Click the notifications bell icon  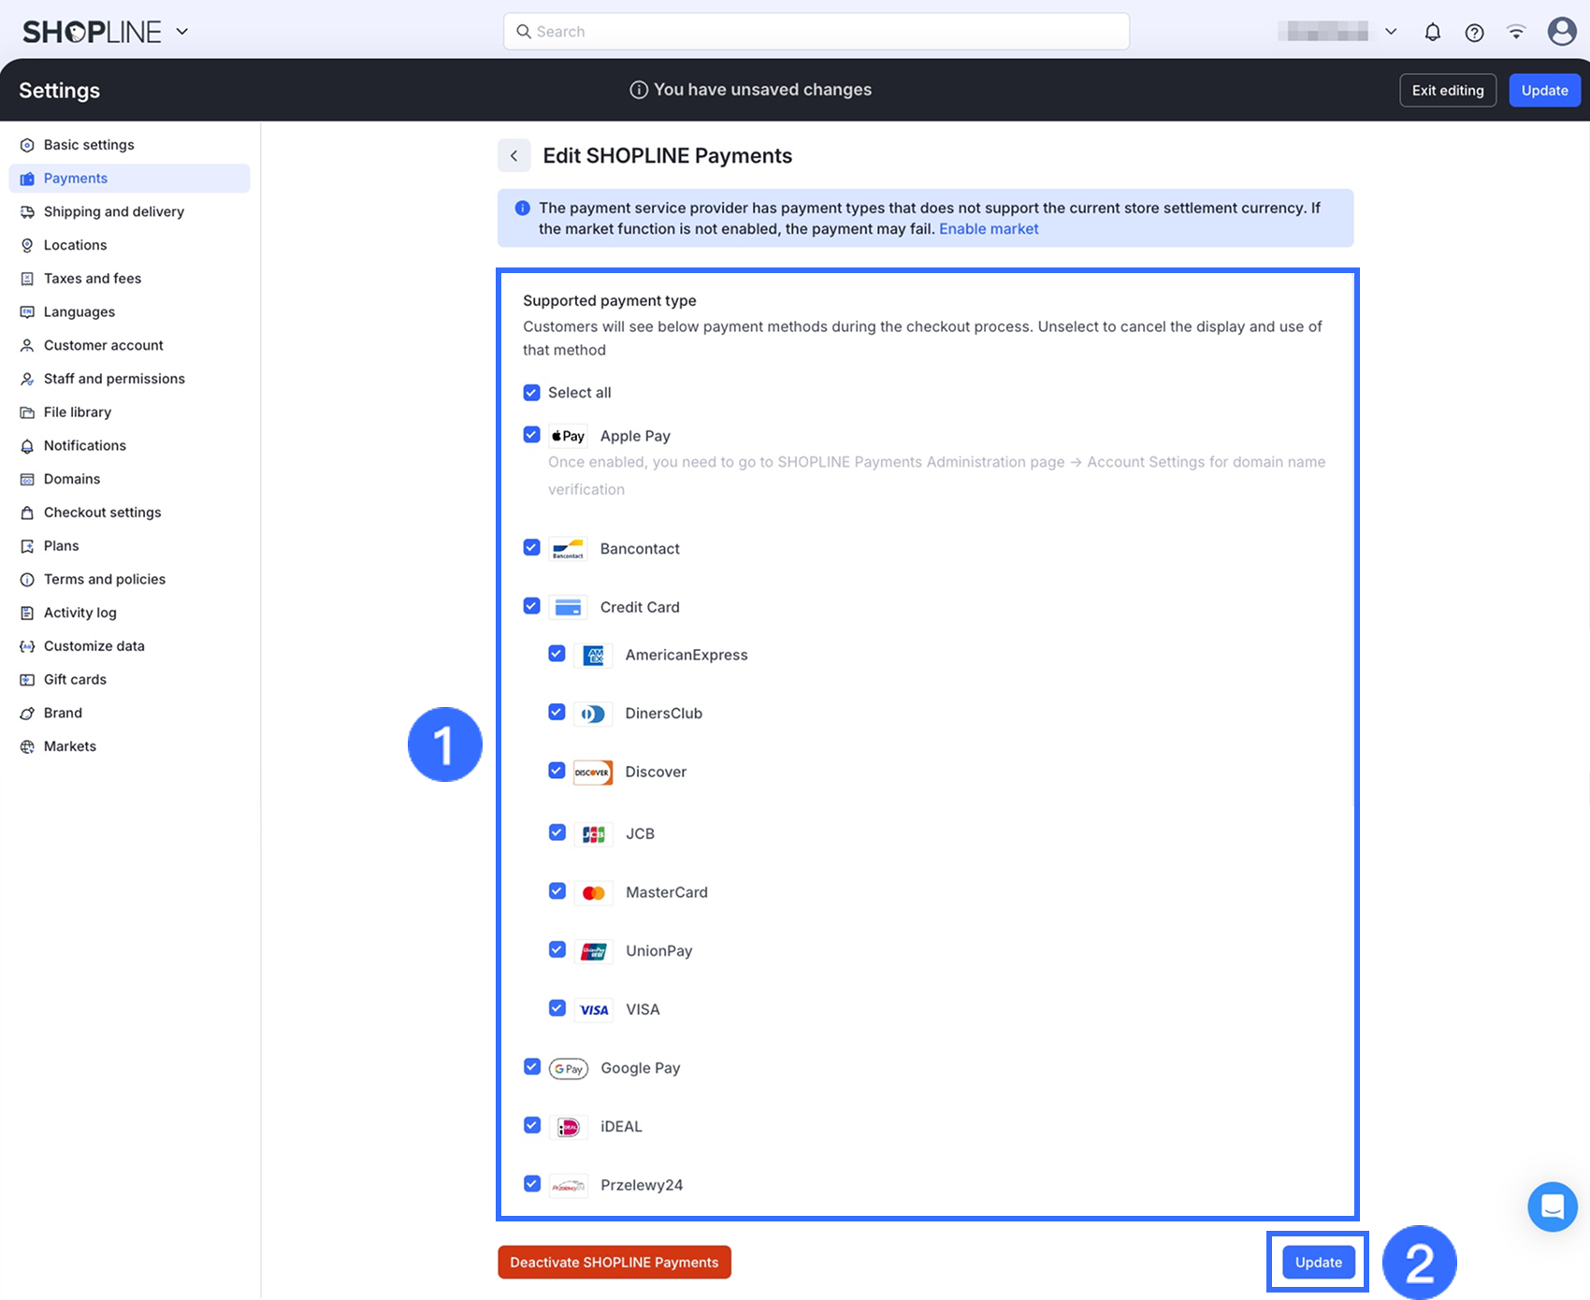coord(1432,33)
